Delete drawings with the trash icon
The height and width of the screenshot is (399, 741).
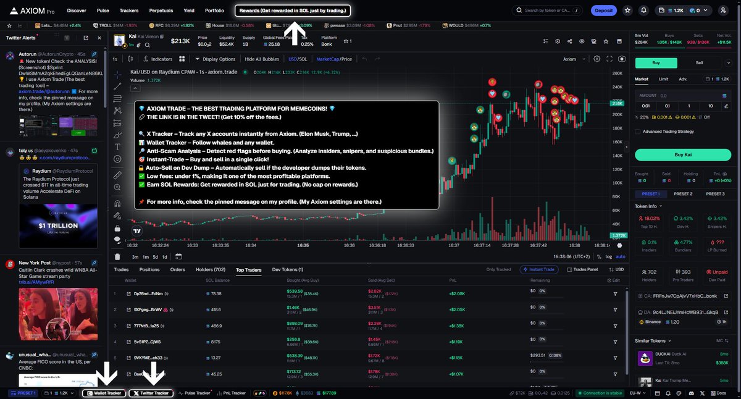(x=117, y=256)
